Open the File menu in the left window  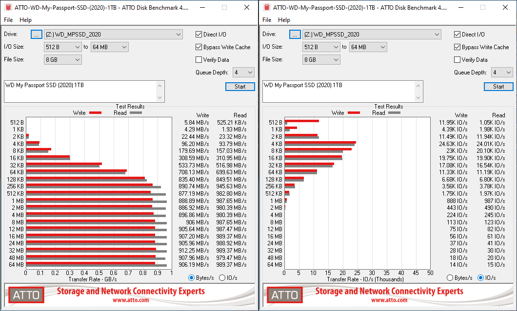point(8,20)
